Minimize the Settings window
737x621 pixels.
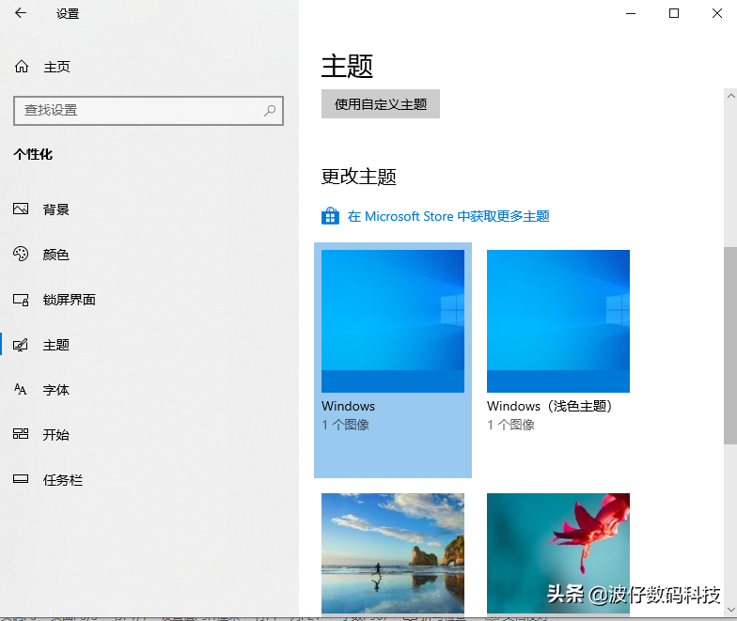click(631, 13)
